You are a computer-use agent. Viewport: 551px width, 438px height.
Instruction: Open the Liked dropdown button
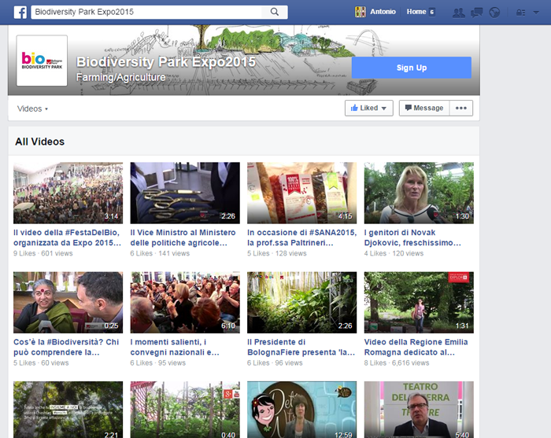368,108
